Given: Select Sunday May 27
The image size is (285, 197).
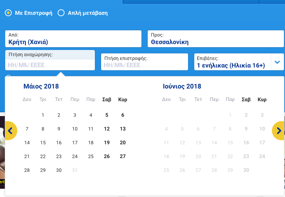Looking at the screenshot, I should (x=123, y=156).
